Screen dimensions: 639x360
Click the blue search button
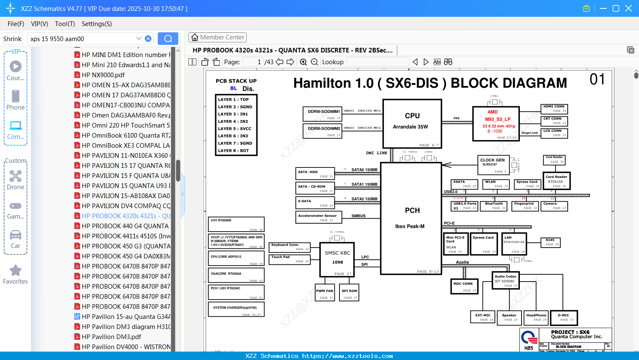[x=168, y=39]
